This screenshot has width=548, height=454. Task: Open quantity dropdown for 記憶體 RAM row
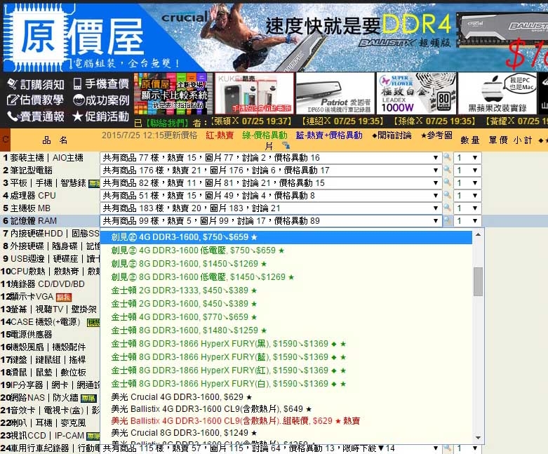(x=467, y=221)
